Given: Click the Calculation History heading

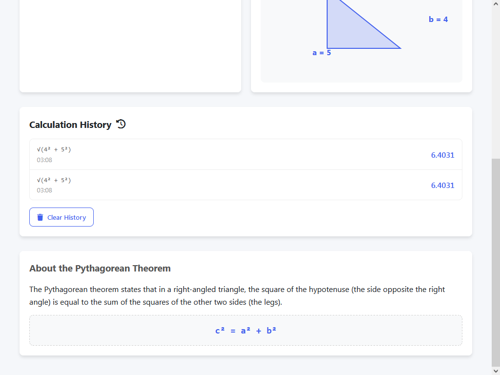Looking at the screenshot, I should pos(70,125).
